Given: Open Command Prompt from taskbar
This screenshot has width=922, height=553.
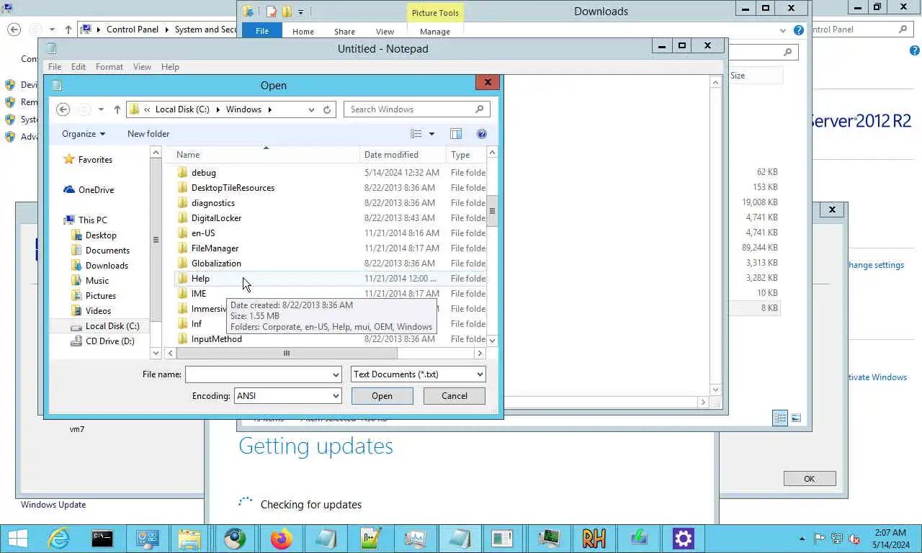Looking at the screenshot, I should pyautogui.click(x=102, y=538).
